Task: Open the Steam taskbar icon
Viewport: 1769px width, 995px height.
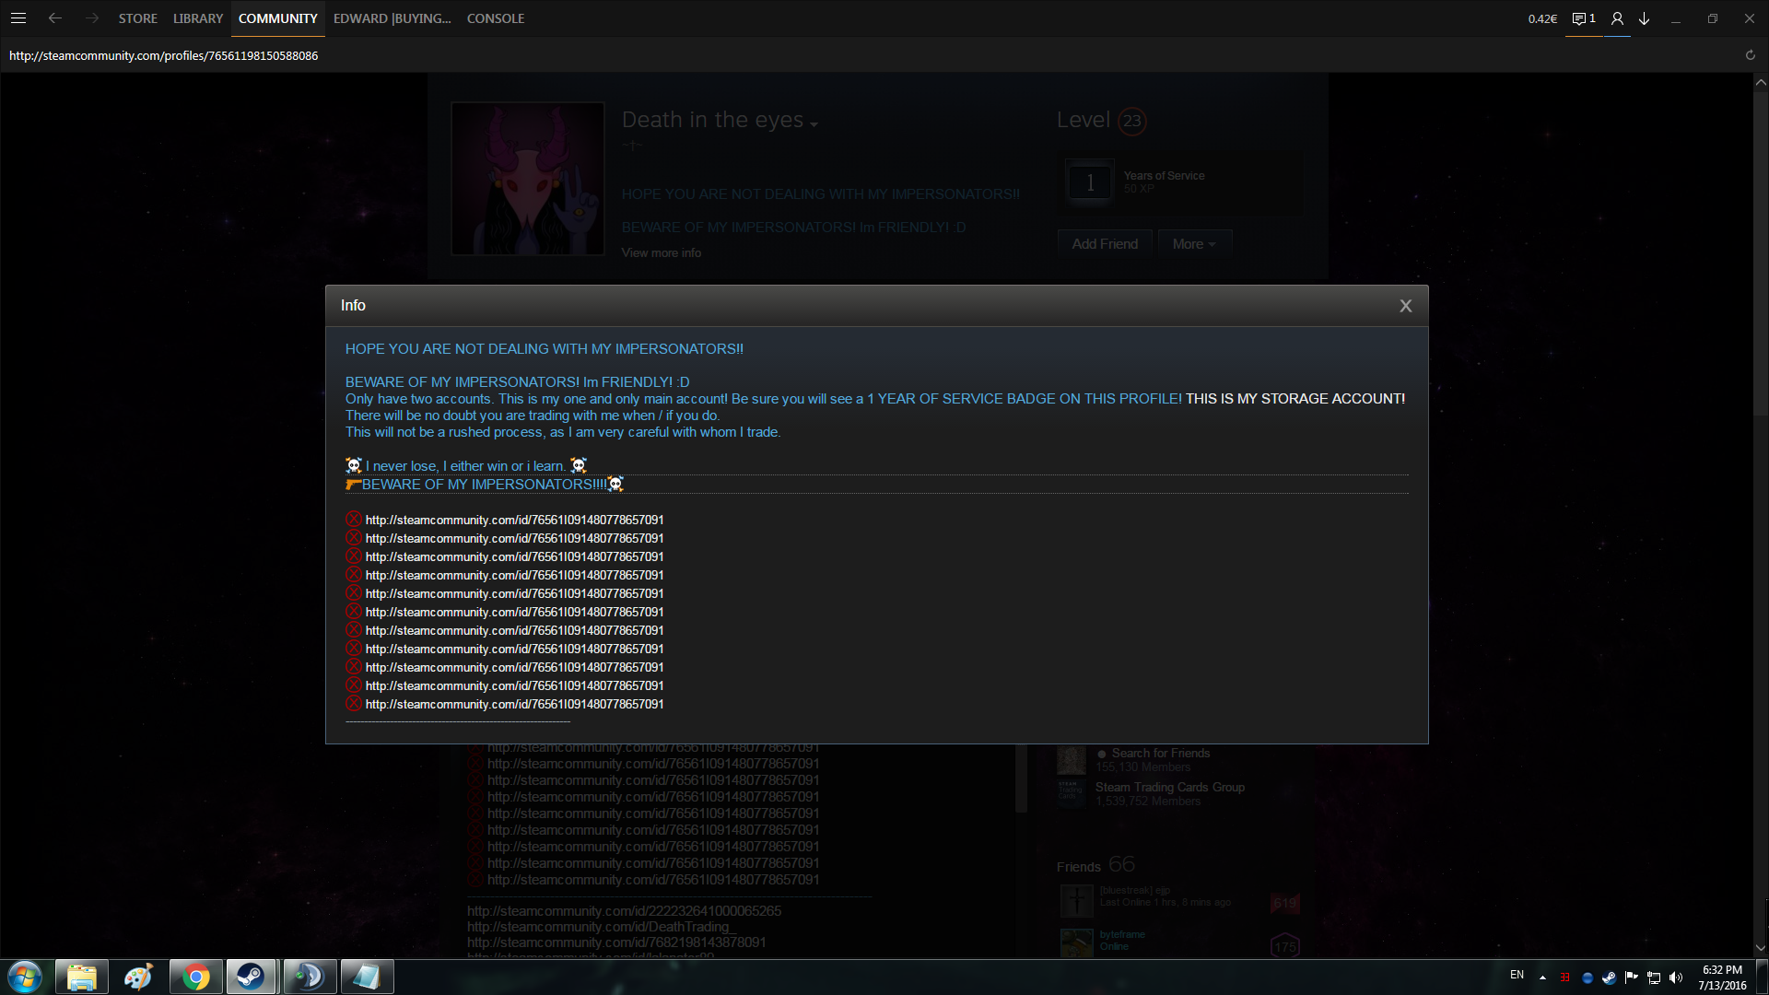Action: (x=251, y=977)
